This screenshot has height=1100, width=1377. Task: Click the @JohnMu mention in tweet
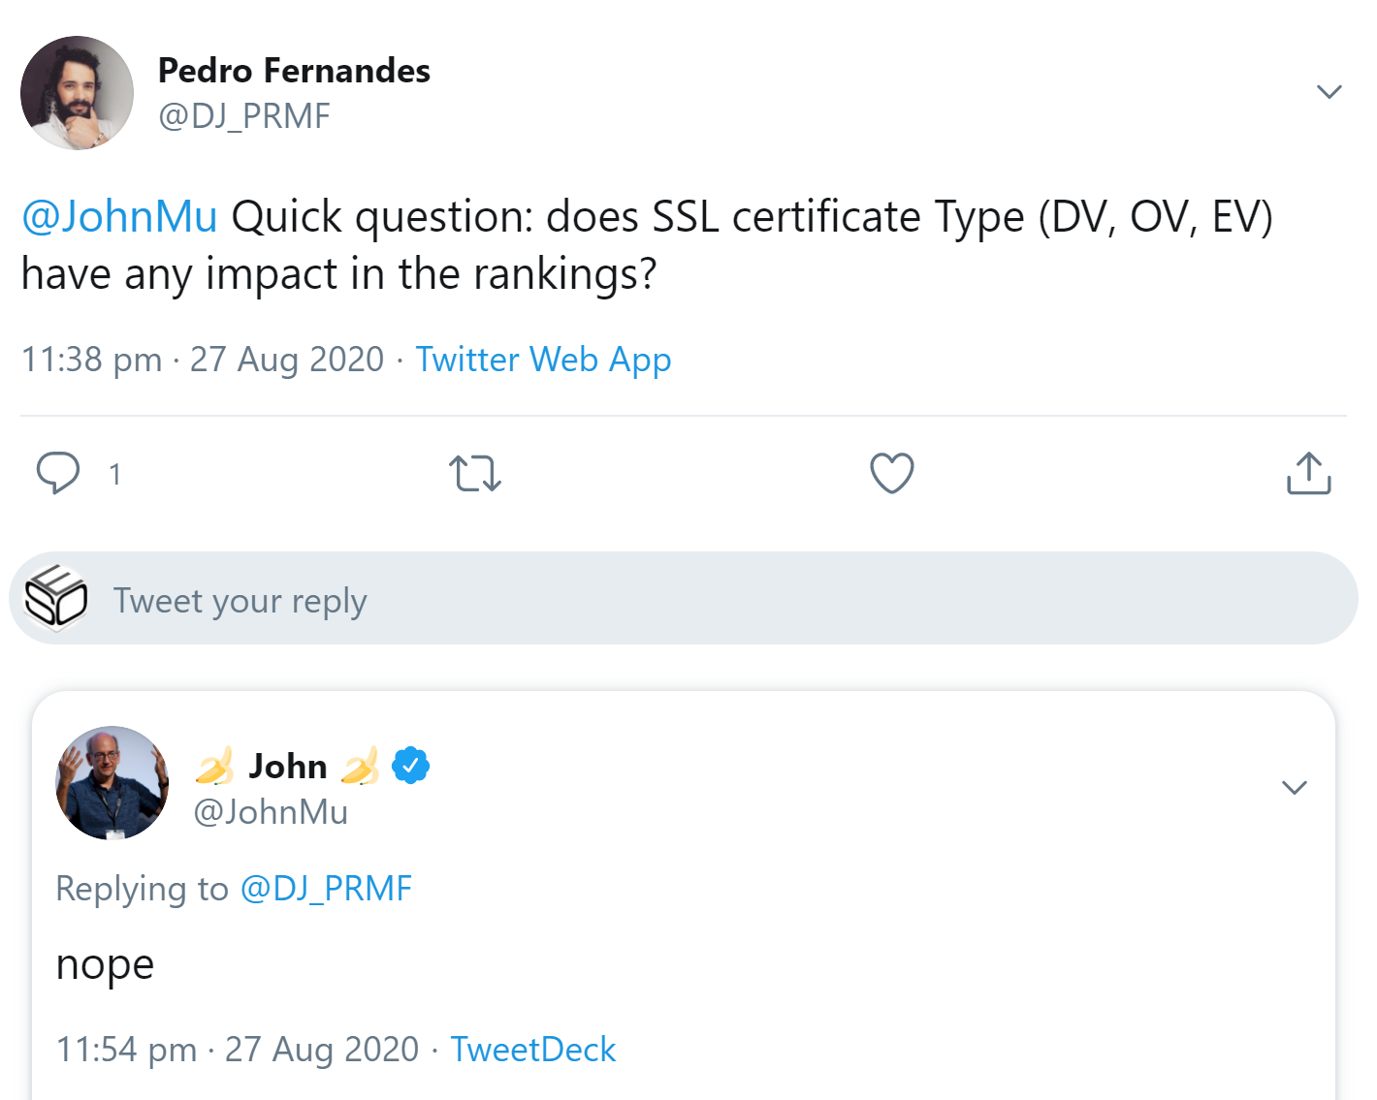pyautogui.click(x=119, y=216)
